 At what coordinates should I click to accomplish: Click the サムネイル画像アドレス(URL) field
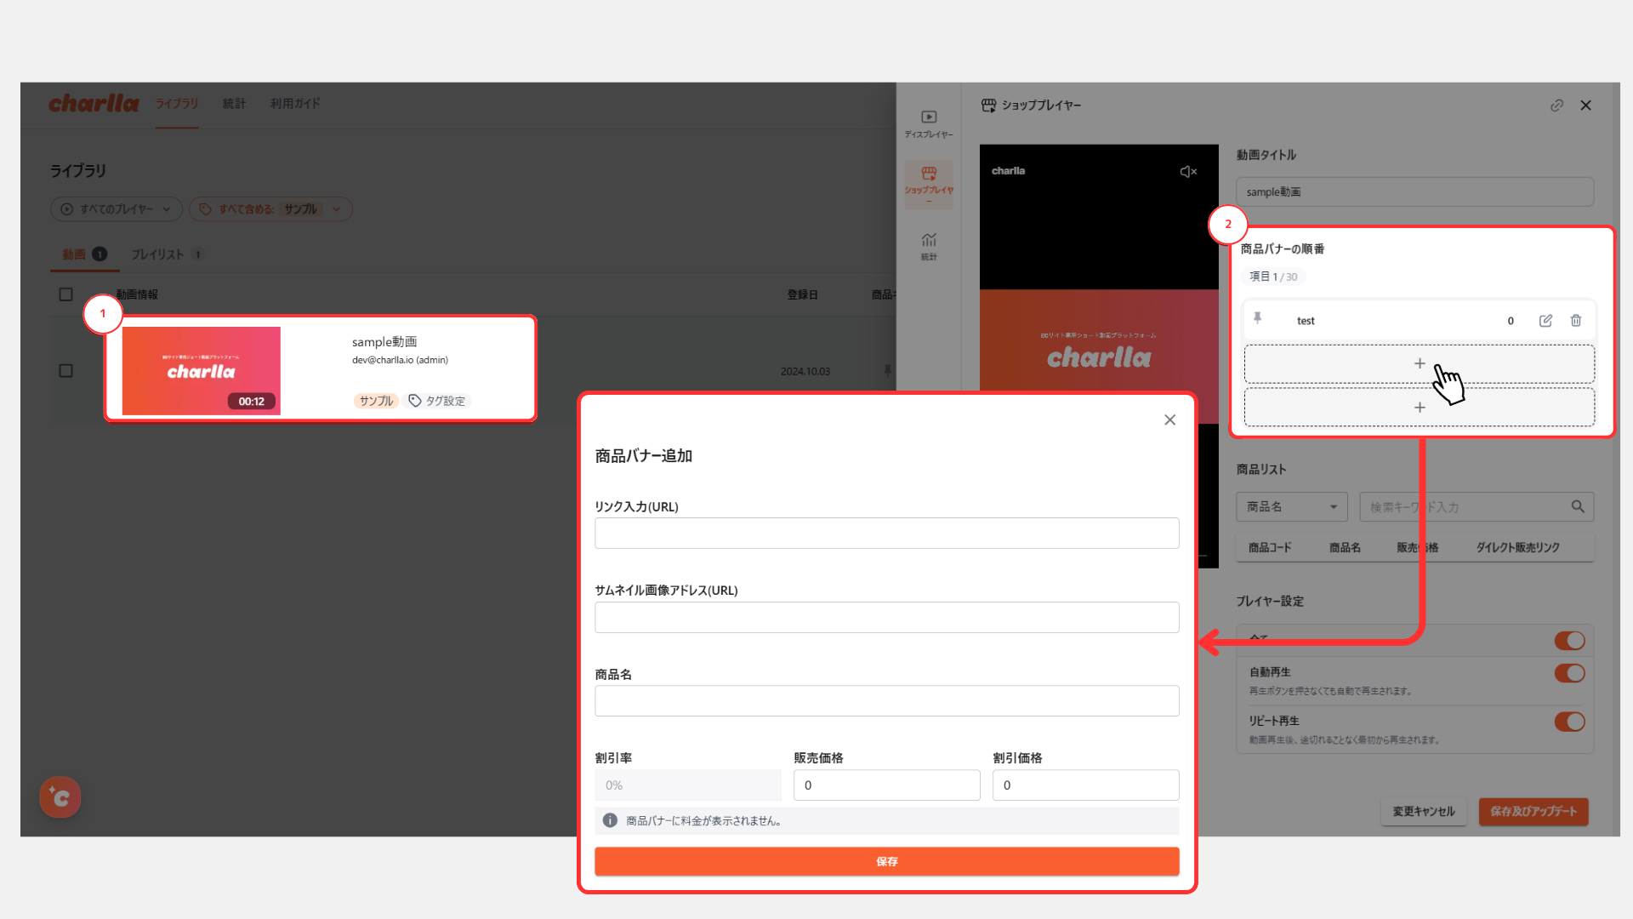tap(887, 618)
